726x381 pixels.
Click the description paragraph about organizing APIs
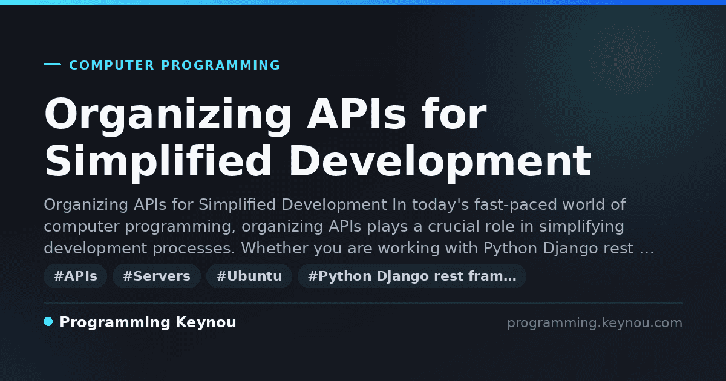349,227
